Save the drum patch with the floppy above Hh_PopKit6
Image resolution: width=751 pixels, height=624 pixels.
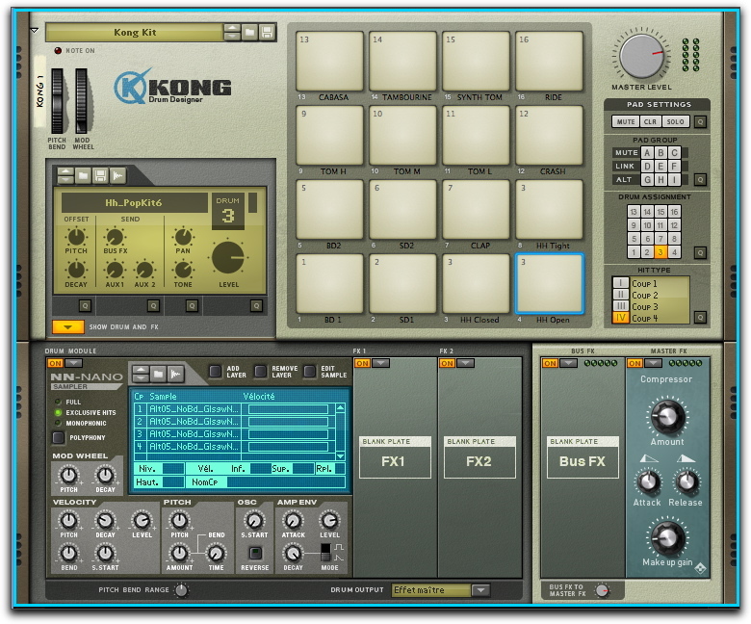point(100,176)
